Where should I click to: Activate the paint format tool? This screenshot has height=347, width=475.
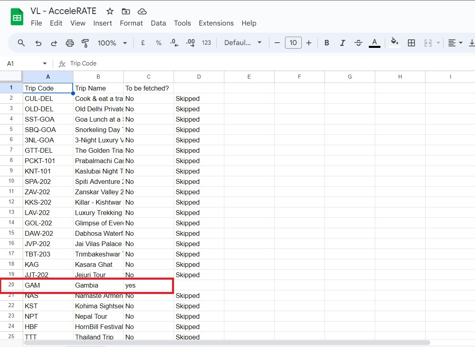85,43
